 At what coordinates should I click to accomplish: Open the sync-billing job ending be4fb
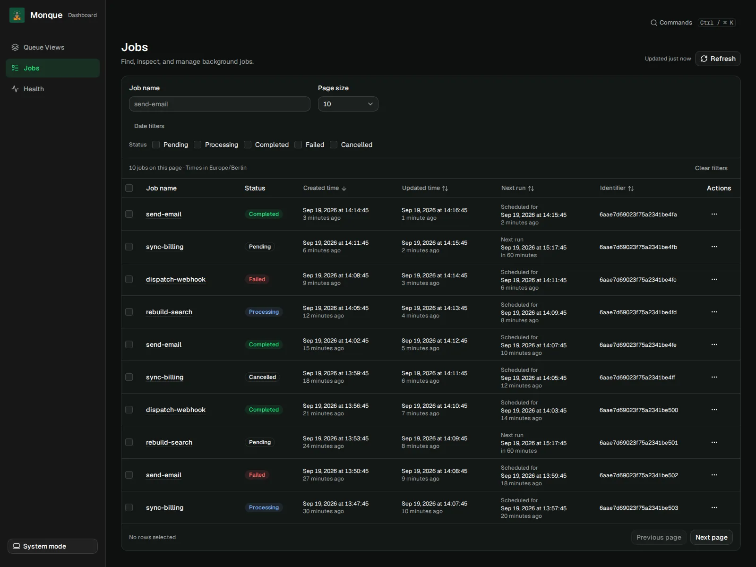click(x=165, y=247)
